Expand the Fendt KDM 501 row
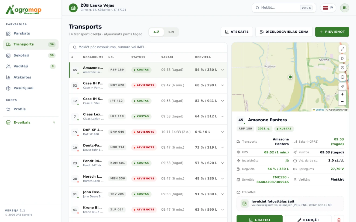This screenshot has height=222, width=356. pos(222,163)
